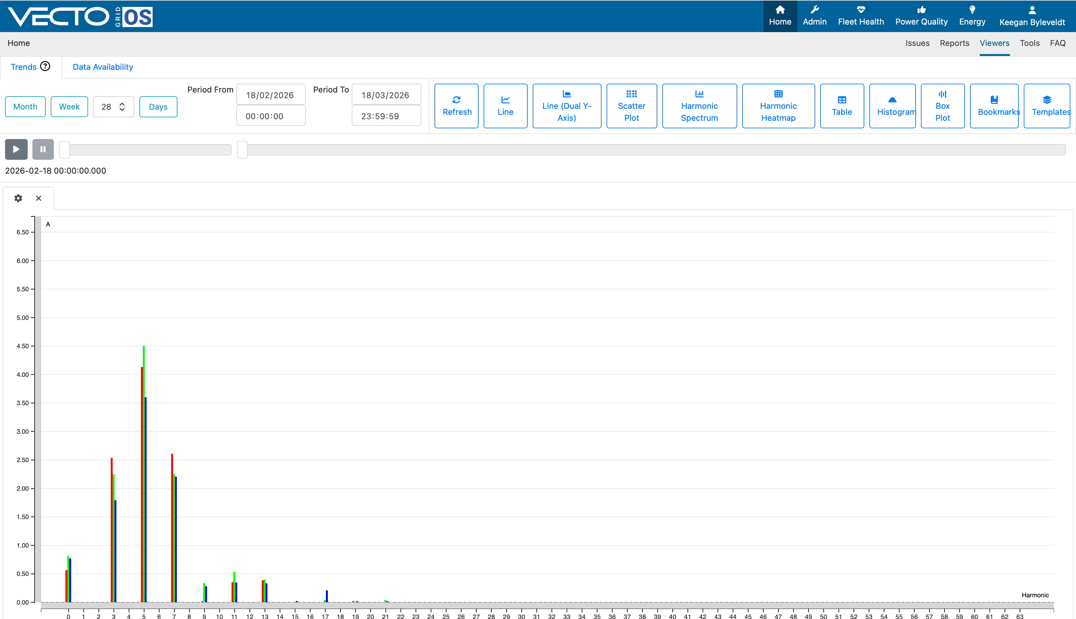Apply the Days period button
This screenshot has width=1076, height=619.
[x=158, y=107]
